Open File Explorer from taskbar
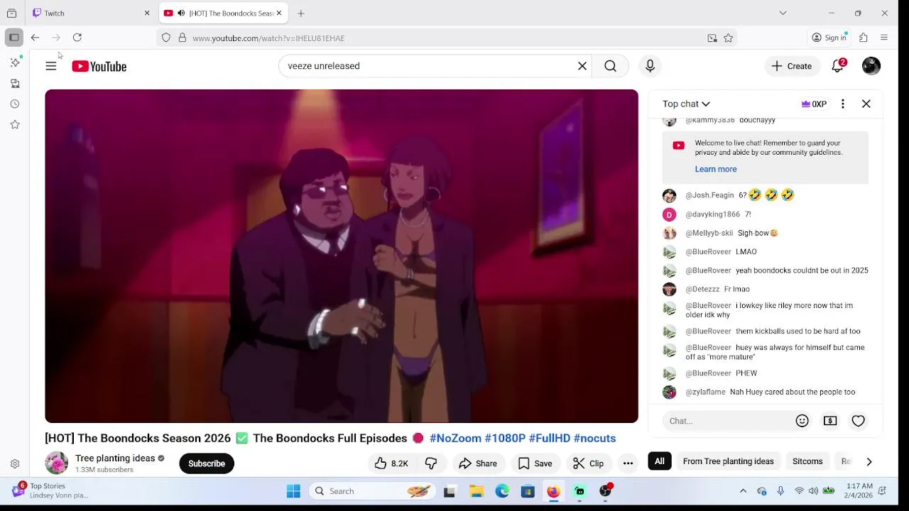 [477, 491]
